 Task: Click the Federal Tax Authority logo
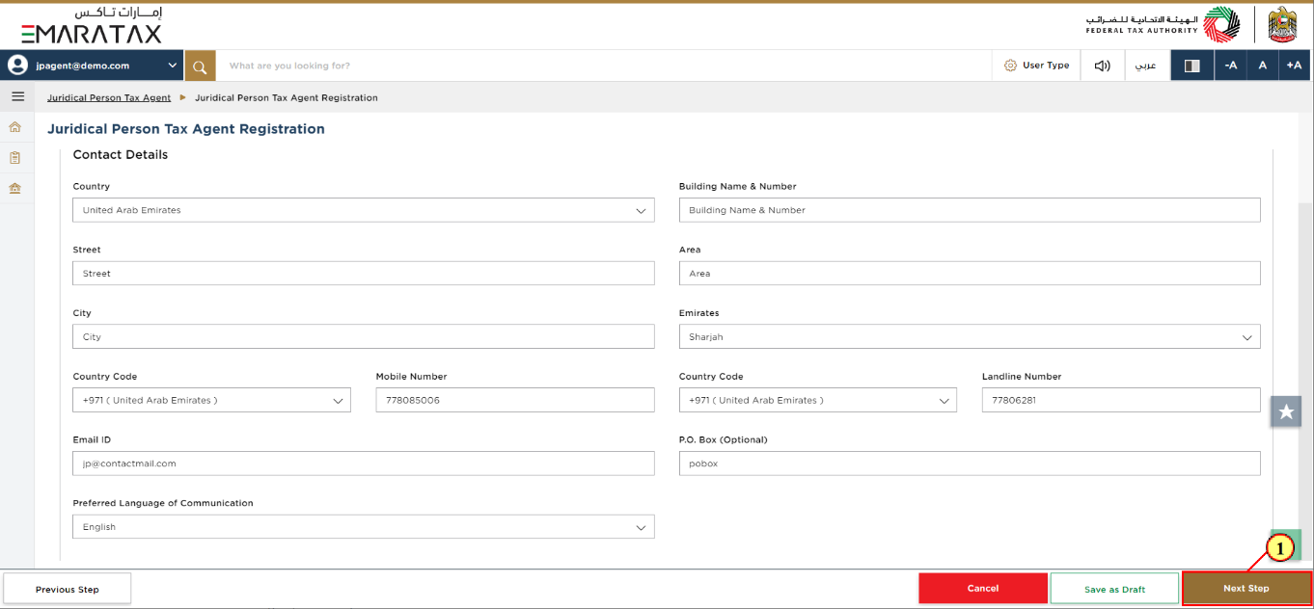(1162, 25)
